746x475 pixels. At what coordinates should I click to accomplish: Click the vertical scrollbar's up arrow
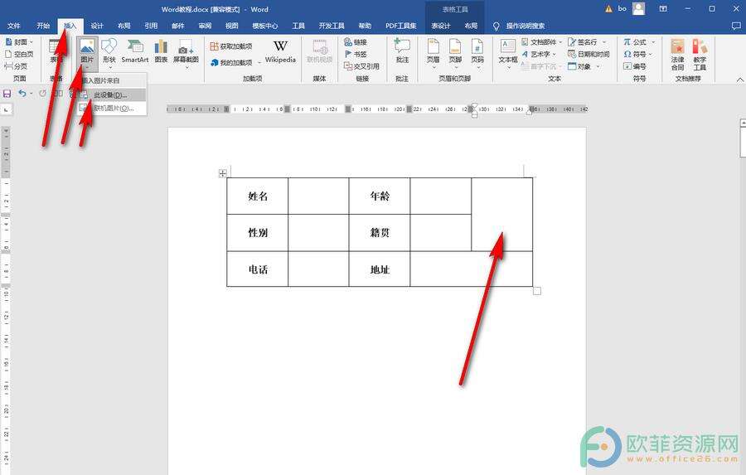[x=744, y=123]
